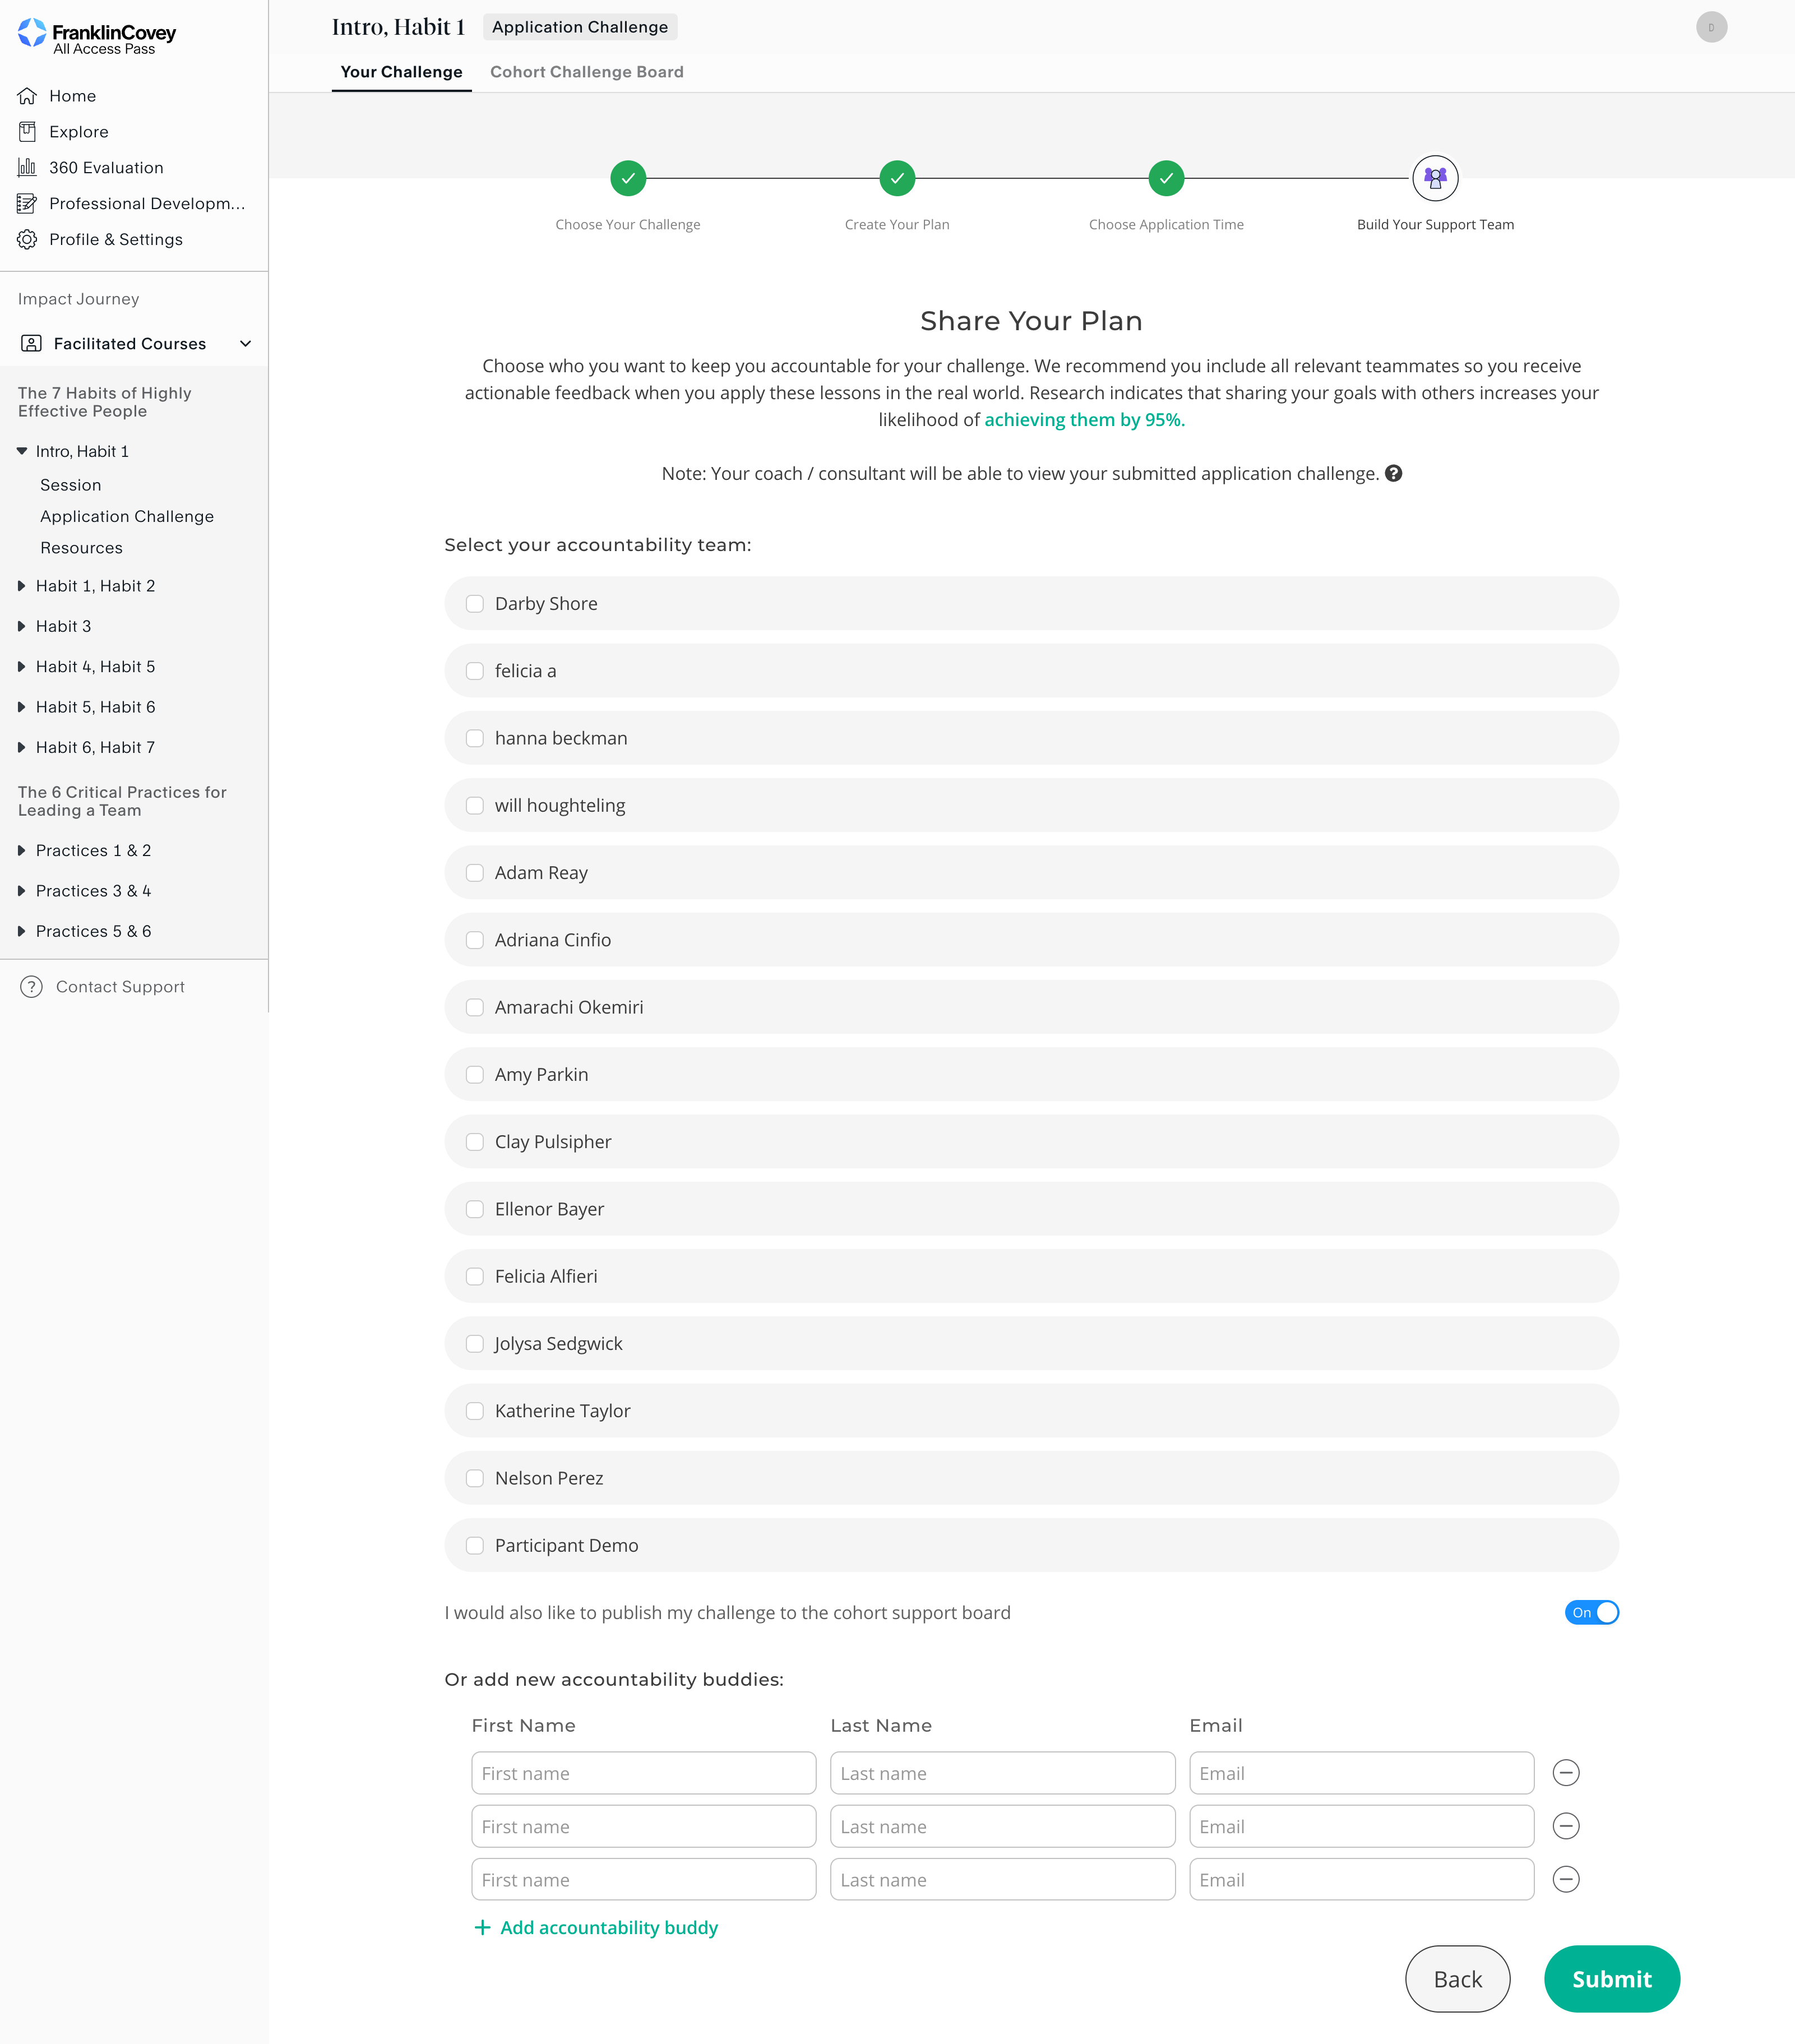The height and width of the screenshot is (2044, 1795).
Task: Click the first name input field
Action: click(643, 1772)
